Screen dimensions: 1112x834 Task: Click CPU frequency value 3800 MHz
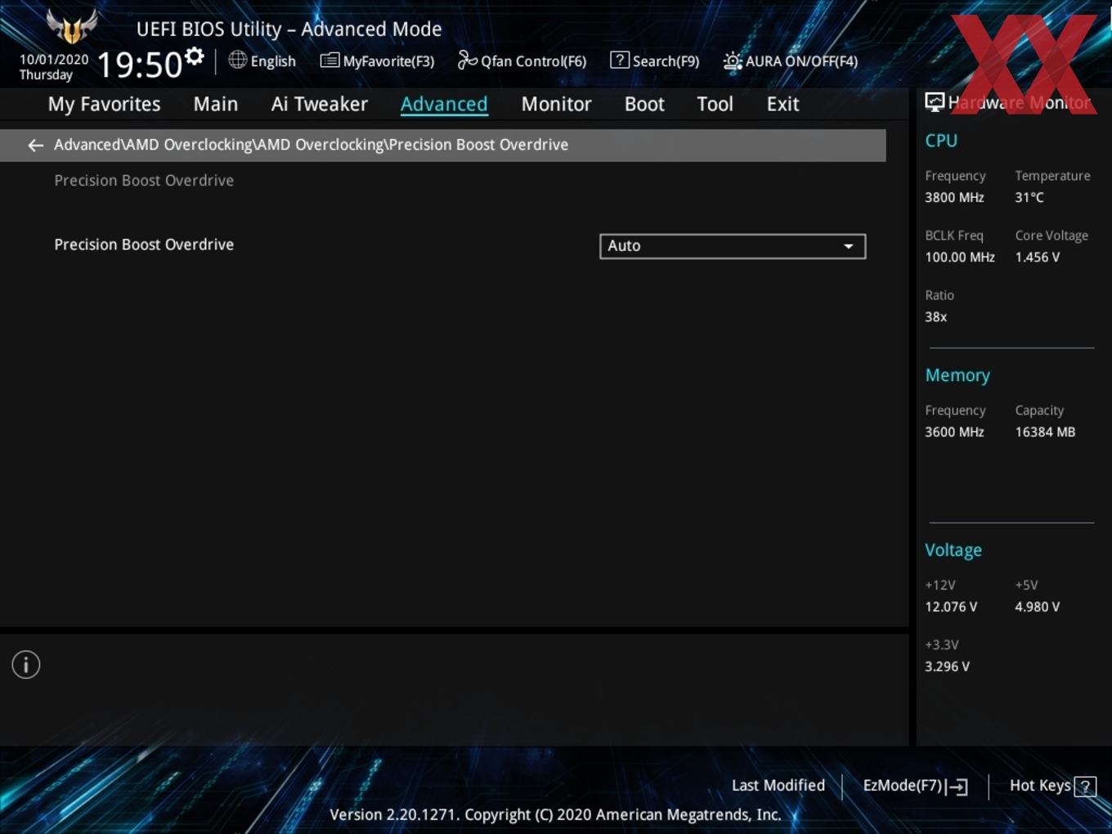954,197
